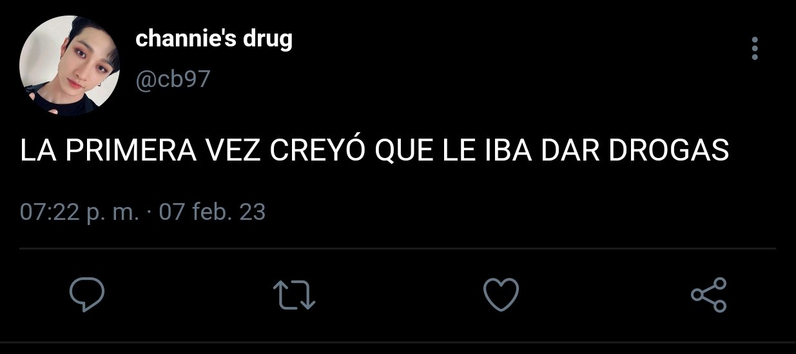Reply to the tweet via speech bubble icon
The image size is (796, 354).
tap(87, 295)
